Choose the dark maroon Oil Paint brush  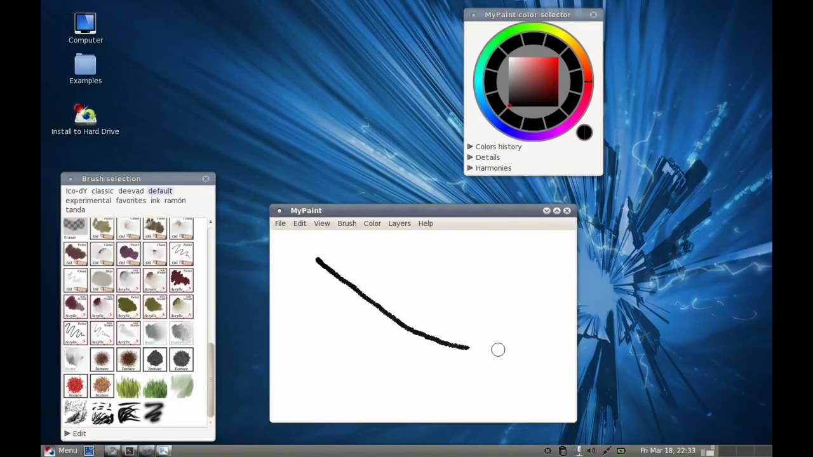(76, 254)
